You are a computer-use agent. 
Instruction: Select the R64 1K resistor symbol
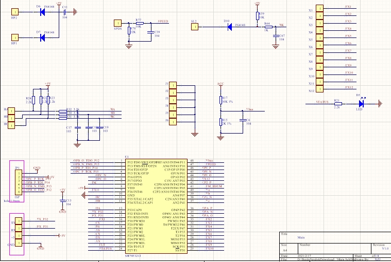[268, 27]
